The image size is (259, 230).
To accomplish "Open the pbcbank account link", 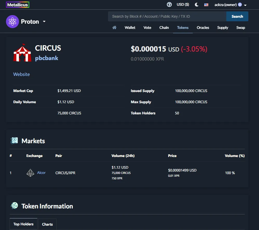I will point(47,58).
